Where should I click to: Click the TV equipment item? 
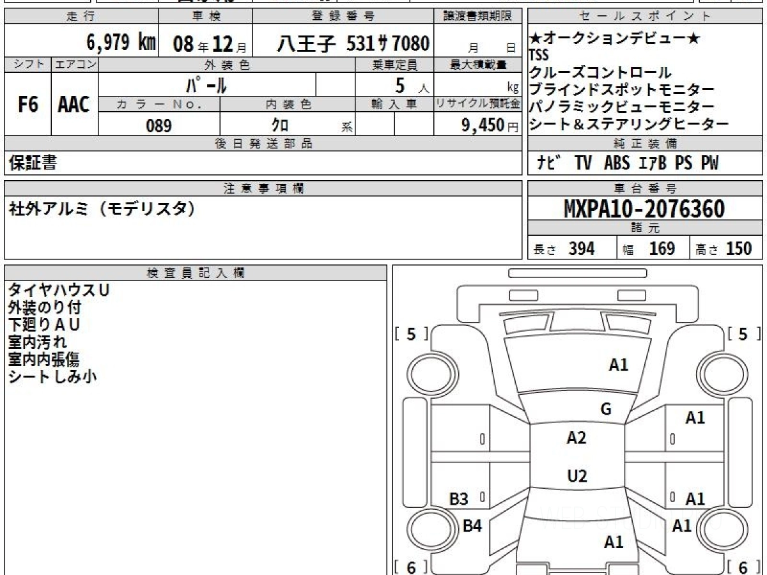583,163
